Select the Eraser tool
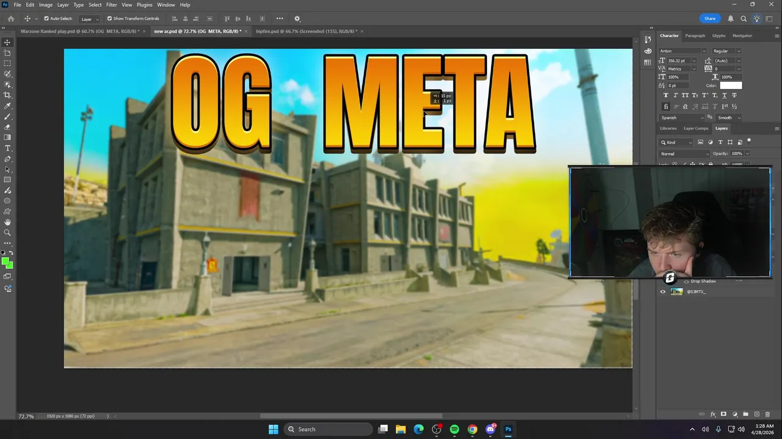The height and width of the screenshot is (439, 782). click(7, 127)
